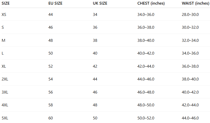Click the UK SIZE column header
The height and width of the screenshot is (123, 210).
[100, 3]
